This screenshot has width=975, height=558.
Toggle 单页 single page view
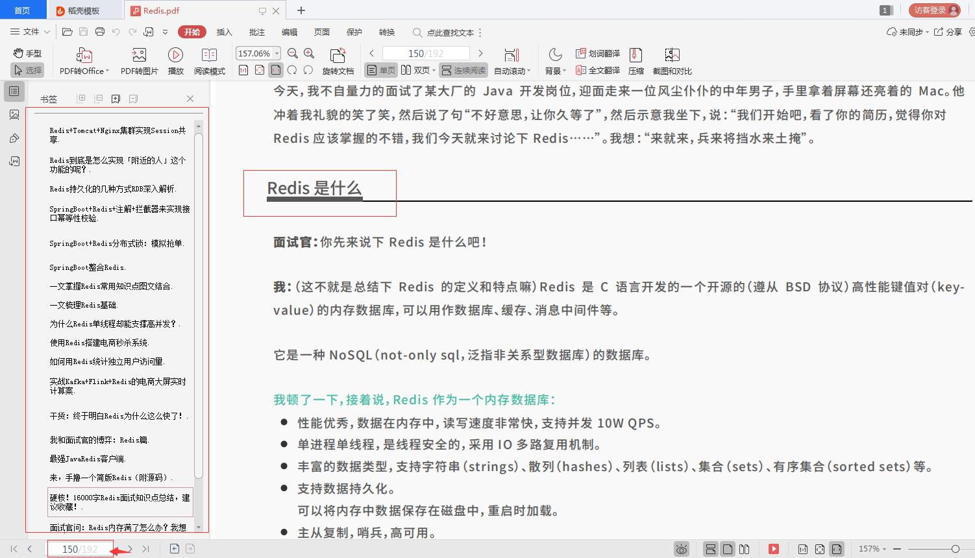380,70
